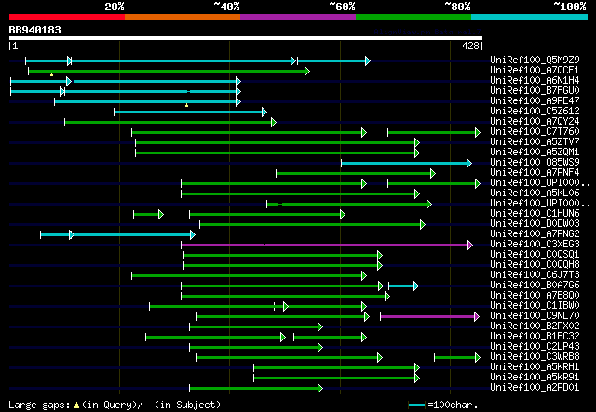Select the UniRef100_C6J7T3 label
This screenshot has width=596, height=412.
[x=535, y=275]
